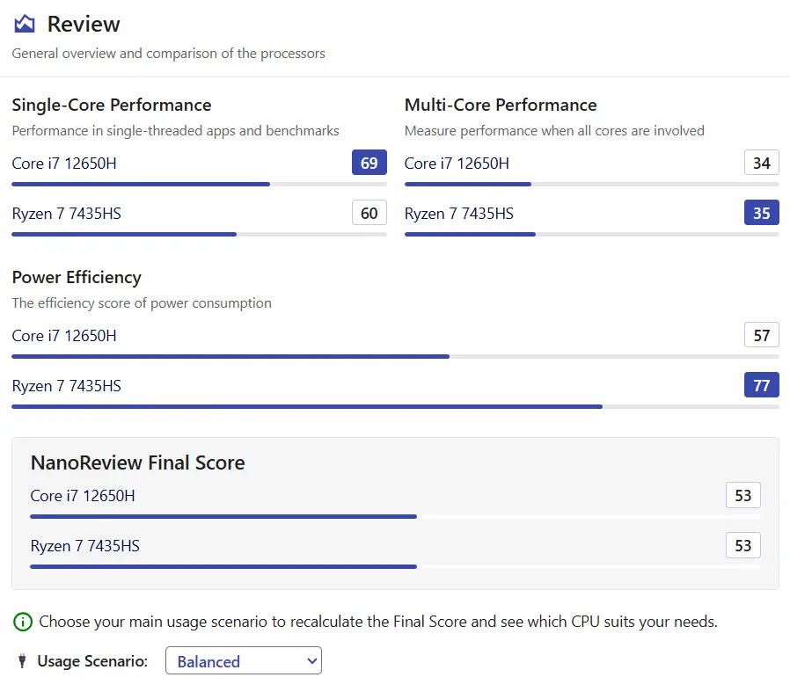
Task: Click the Single-Core Performance heading
Action: click(x=112, y=105)
